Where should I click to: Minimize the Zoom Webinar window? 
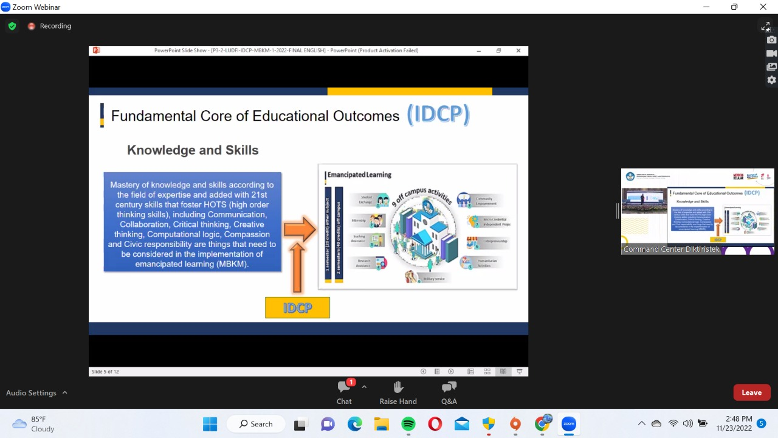pos(706,7)
